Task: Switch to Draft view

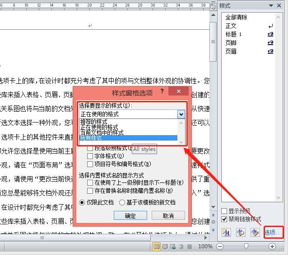Action: click(x=190, y=247)
